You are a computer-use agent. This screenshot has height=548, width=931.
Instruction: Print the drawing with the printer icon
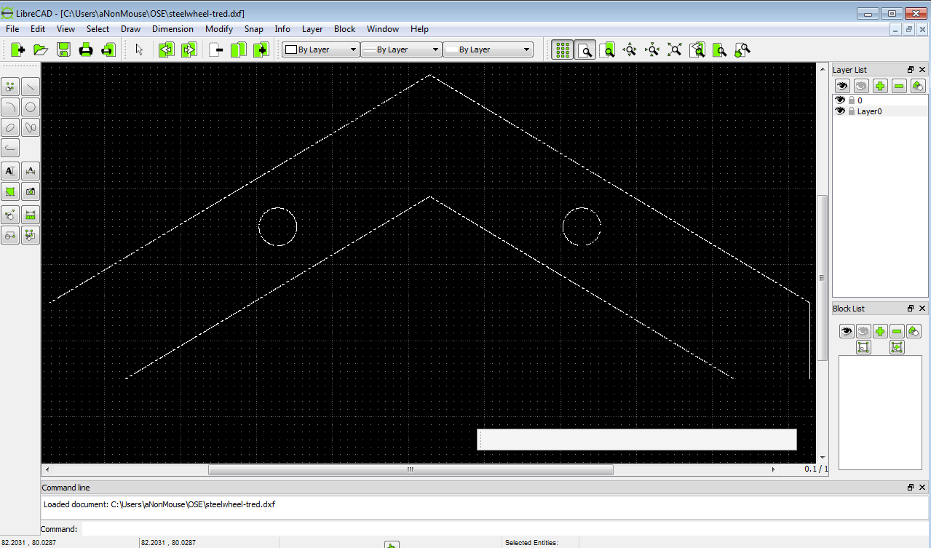[86, 49]
